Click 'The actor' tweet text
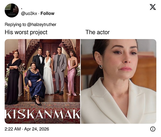Image resolution: width=161 pixels, height=137 pixels. tap(97, 32)
